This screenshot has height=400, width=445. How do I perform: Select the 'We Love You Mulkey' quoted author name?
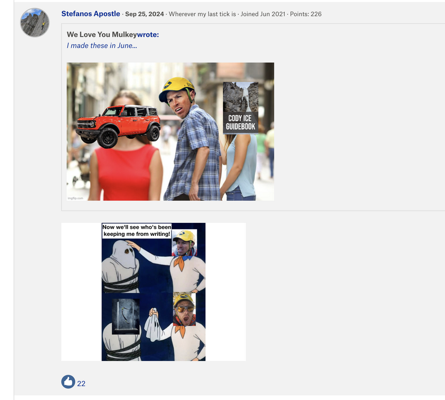102,35
